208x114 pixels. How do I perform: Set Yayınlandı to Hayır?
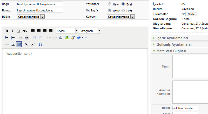(x=110, y=4)
